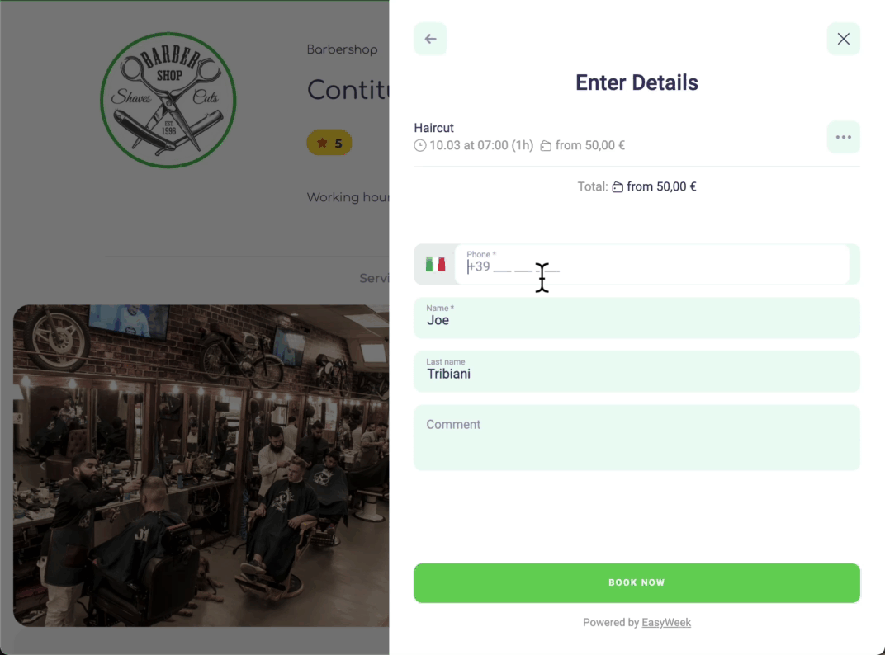Viewport: 885px width, 655px height.
Task: Close the Enter Details panel
Action: [x=843, y=39]
